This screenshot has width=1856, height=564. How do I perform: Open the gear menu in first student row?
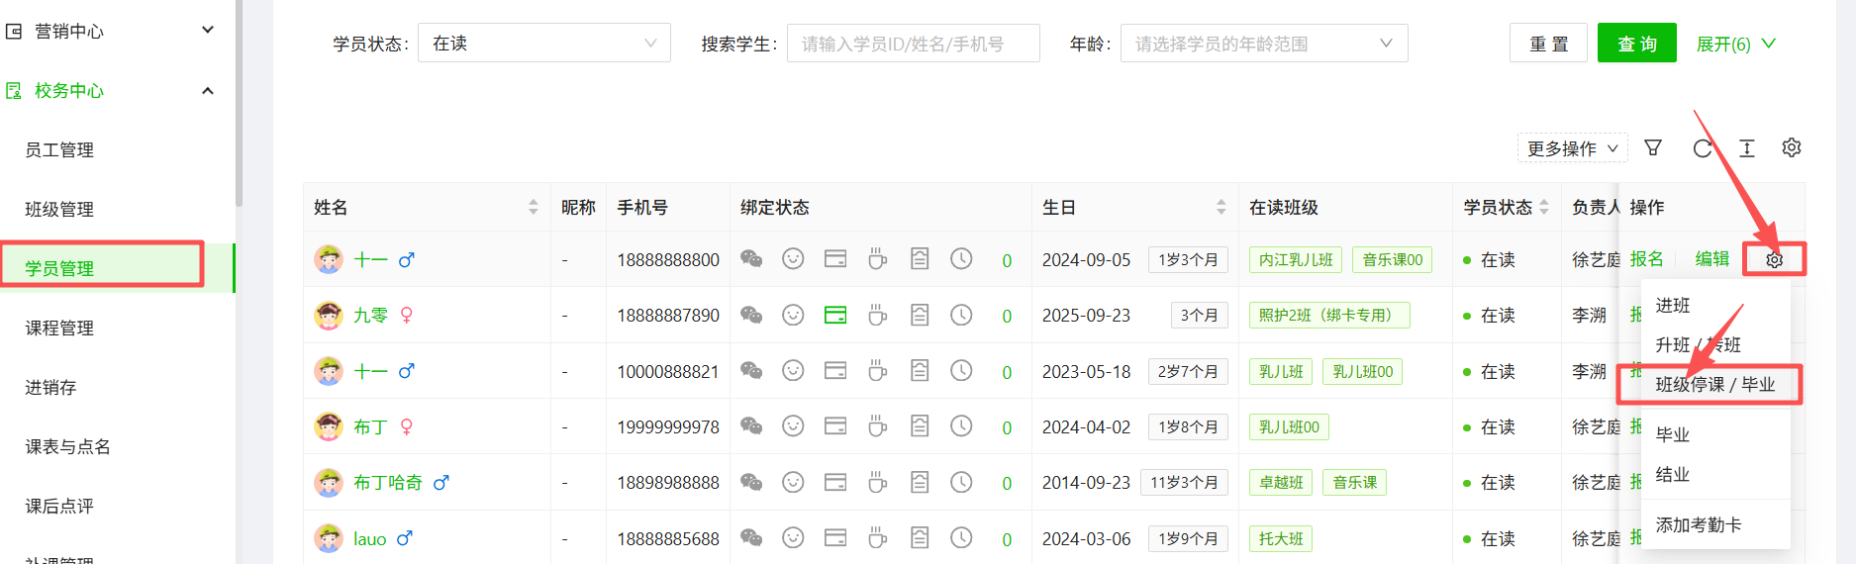pos(1774,259)
